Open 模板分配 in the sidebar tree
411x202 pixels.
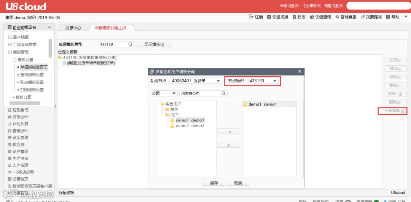(x=24, y=97)
